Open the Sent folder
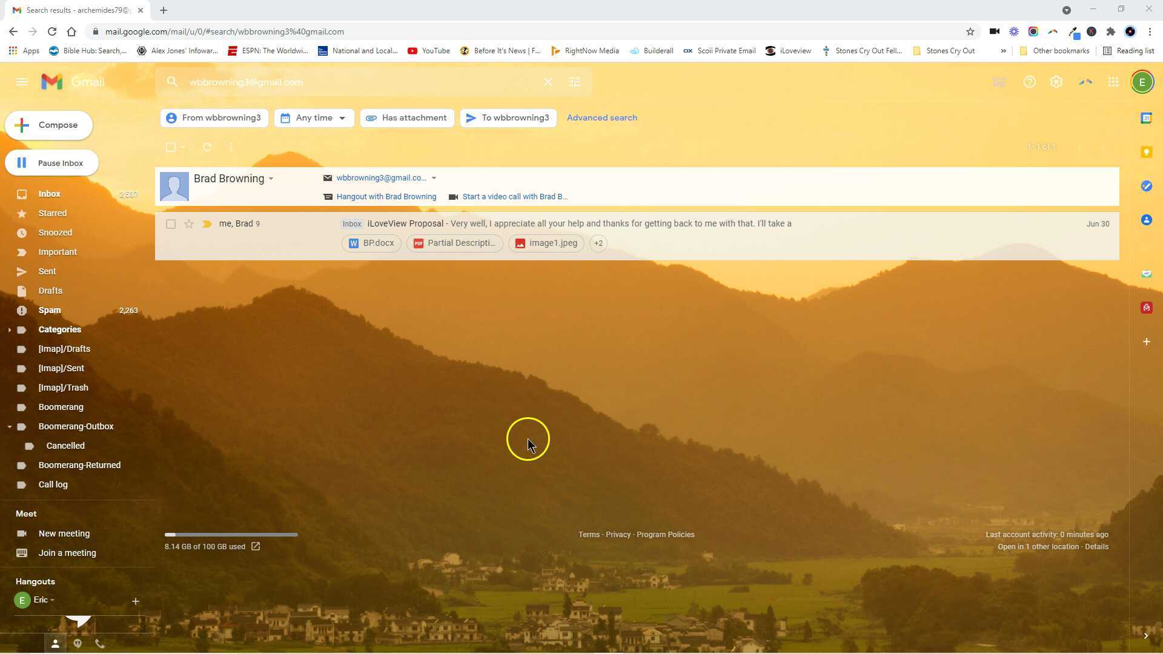 pos(47,271)
